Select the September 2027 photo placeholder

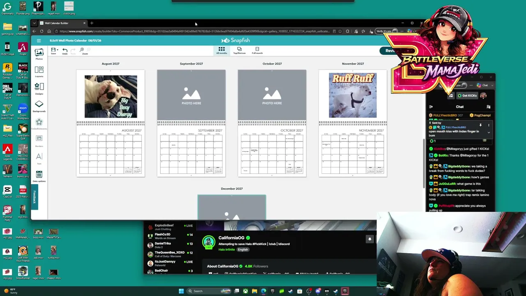coord(191,95)
